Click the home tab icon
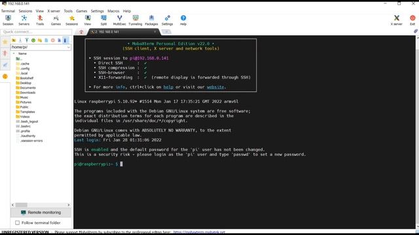The height and width of the screenshot is (235, 419). 81,32
